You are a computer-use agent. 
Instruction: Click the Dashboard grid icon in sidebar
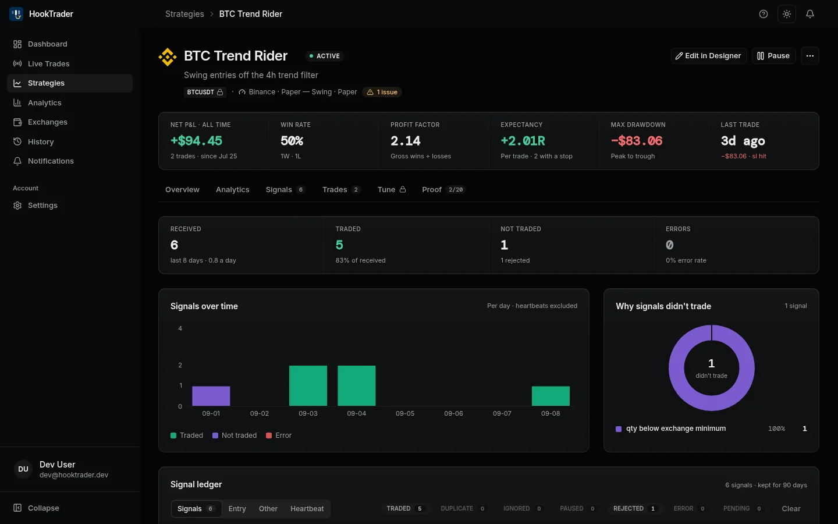point(17,44)
